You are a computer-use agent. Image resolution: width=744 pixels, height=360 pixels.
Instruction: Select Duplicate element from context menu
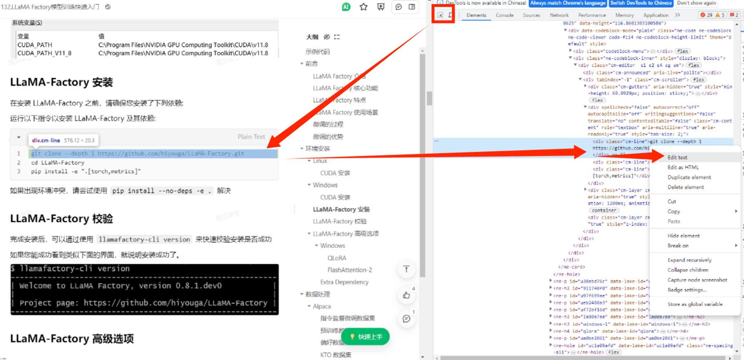pos(695,177)
